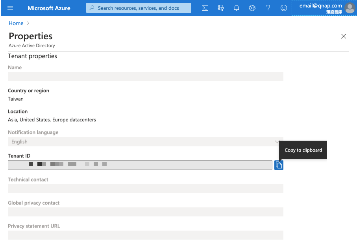The height and width of the screenshot is (242, 357).
Task: Click the user avatar picture
Action: 350,8
